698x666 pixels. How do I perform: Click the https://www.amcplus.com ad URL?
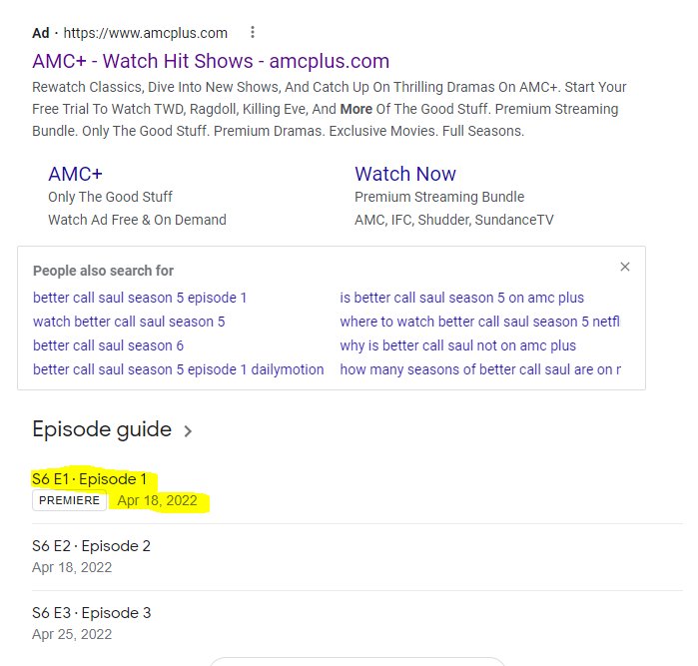tap(145, 33)
